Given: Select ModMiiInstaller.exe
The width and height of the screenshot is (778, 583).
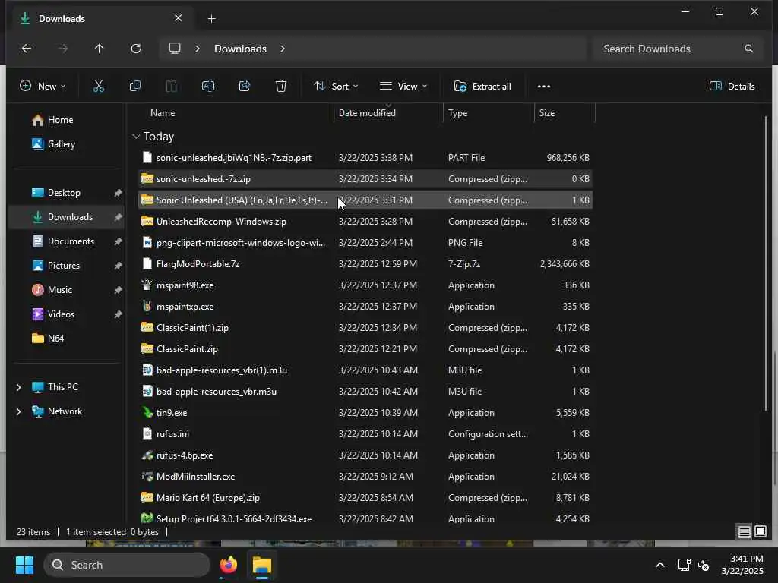Looking at the screenshot, I should [x=365, y=477].
